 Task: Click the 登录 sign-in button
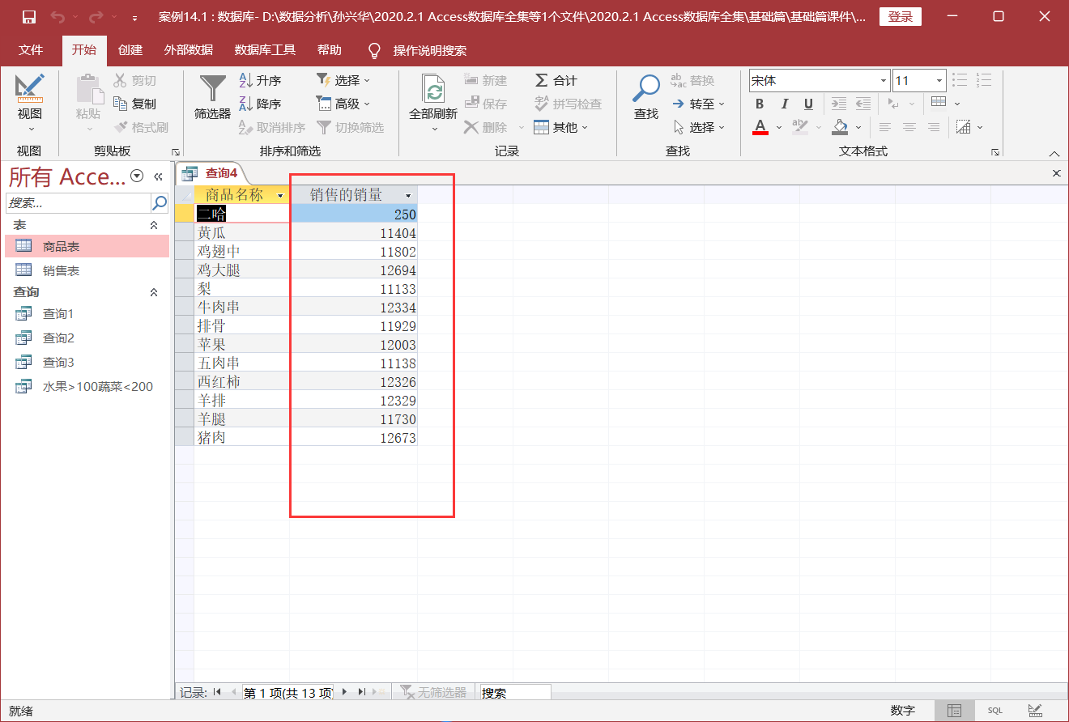[901, 16]
